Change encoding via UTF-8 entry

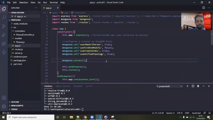pyautogui.click(x=180, y=113)
